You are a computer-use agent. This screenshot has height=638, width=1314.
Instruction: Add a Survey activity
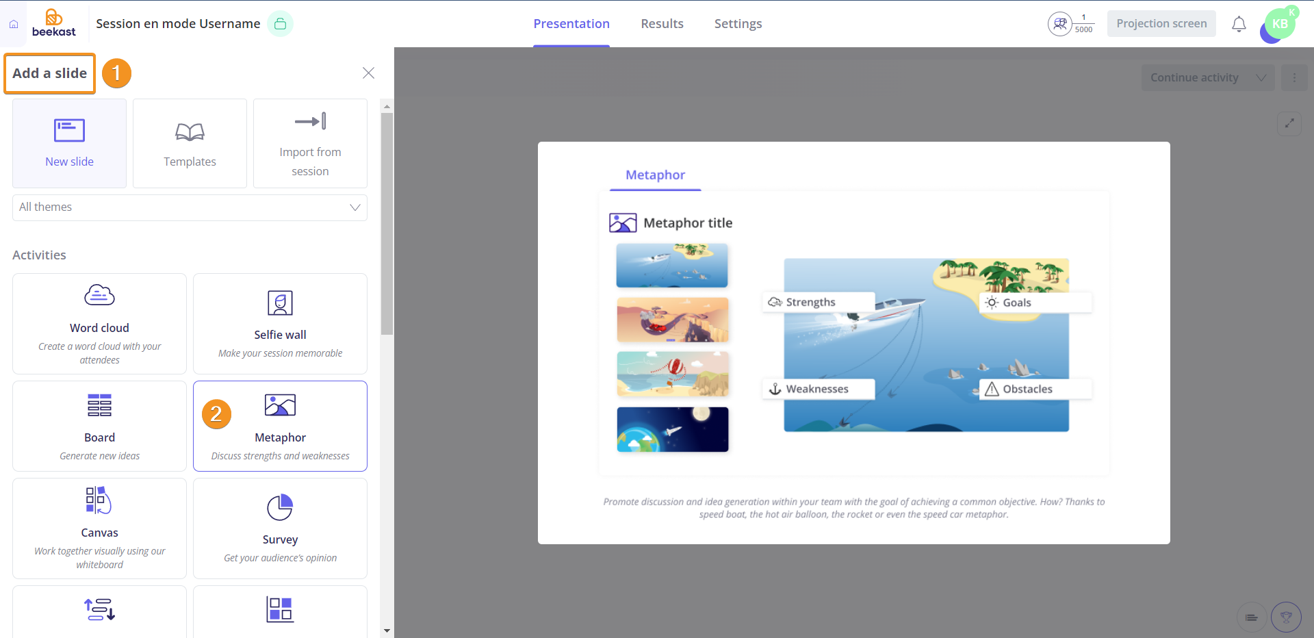(280, 528)
